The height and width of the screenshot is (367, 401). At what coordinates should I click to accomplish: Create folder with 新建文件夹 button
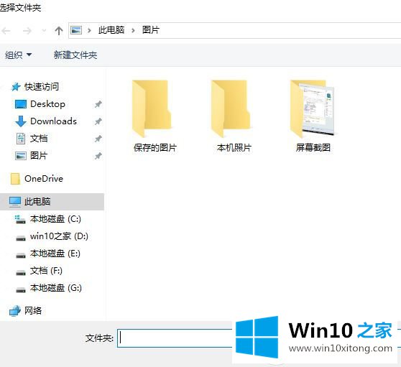tap(75, 55)
